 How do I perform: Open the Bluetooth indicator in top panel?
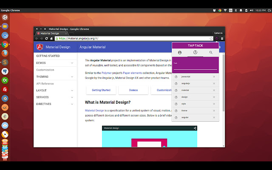[236, 10]
